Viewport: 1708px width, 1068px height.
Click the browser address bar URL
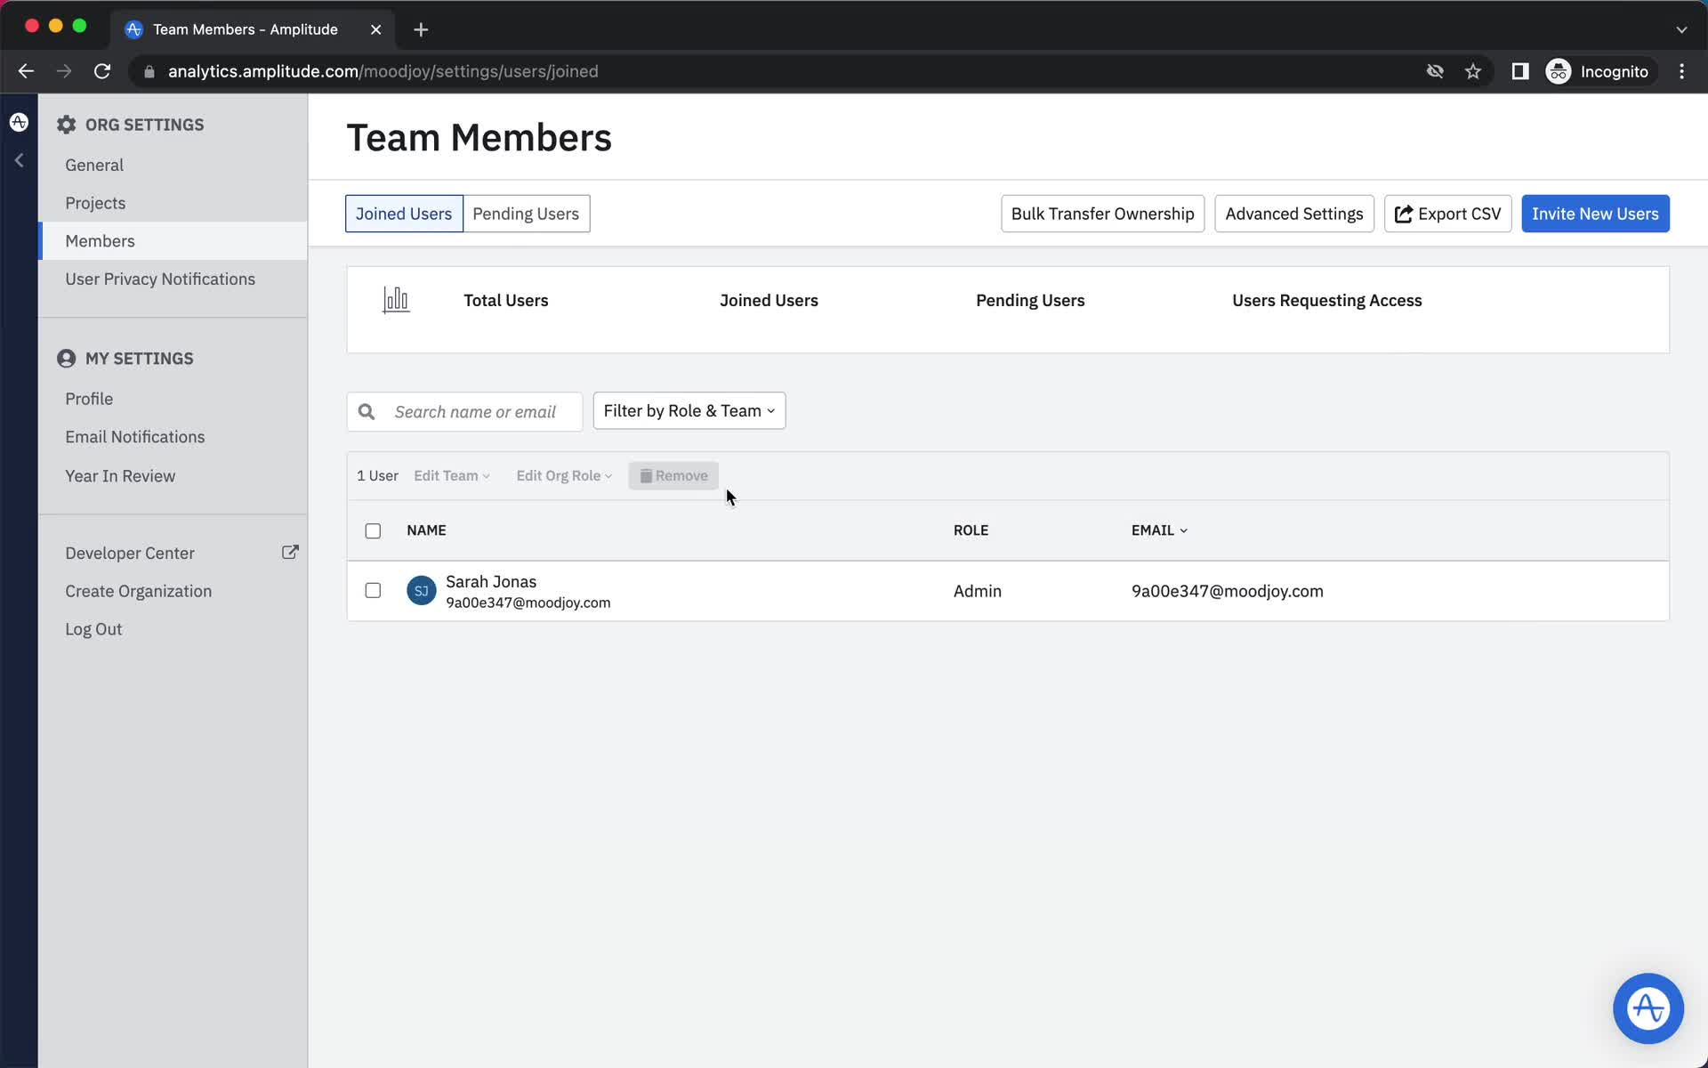pyautogui.click(x=383, y=71)
